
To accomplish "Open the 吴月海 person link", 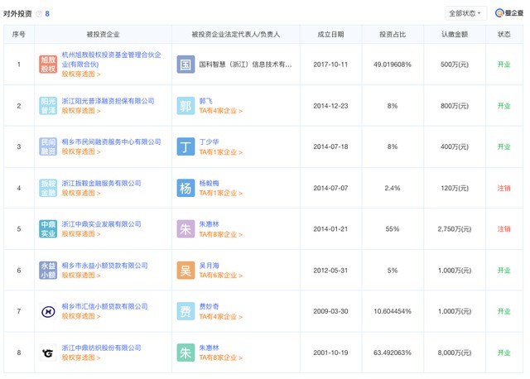I will click(x=210, y=266).
